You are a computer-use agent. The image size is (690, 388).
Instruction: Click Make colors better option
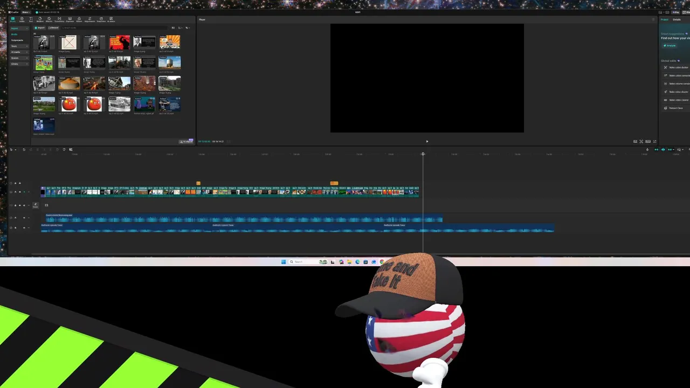(x=676, y=67)
